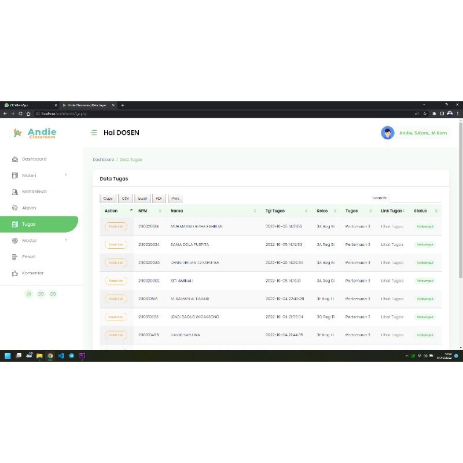This screenshot has width=463, height=463.
Task: Expand the Materi submenu chevron
Action: coord(65,175)
